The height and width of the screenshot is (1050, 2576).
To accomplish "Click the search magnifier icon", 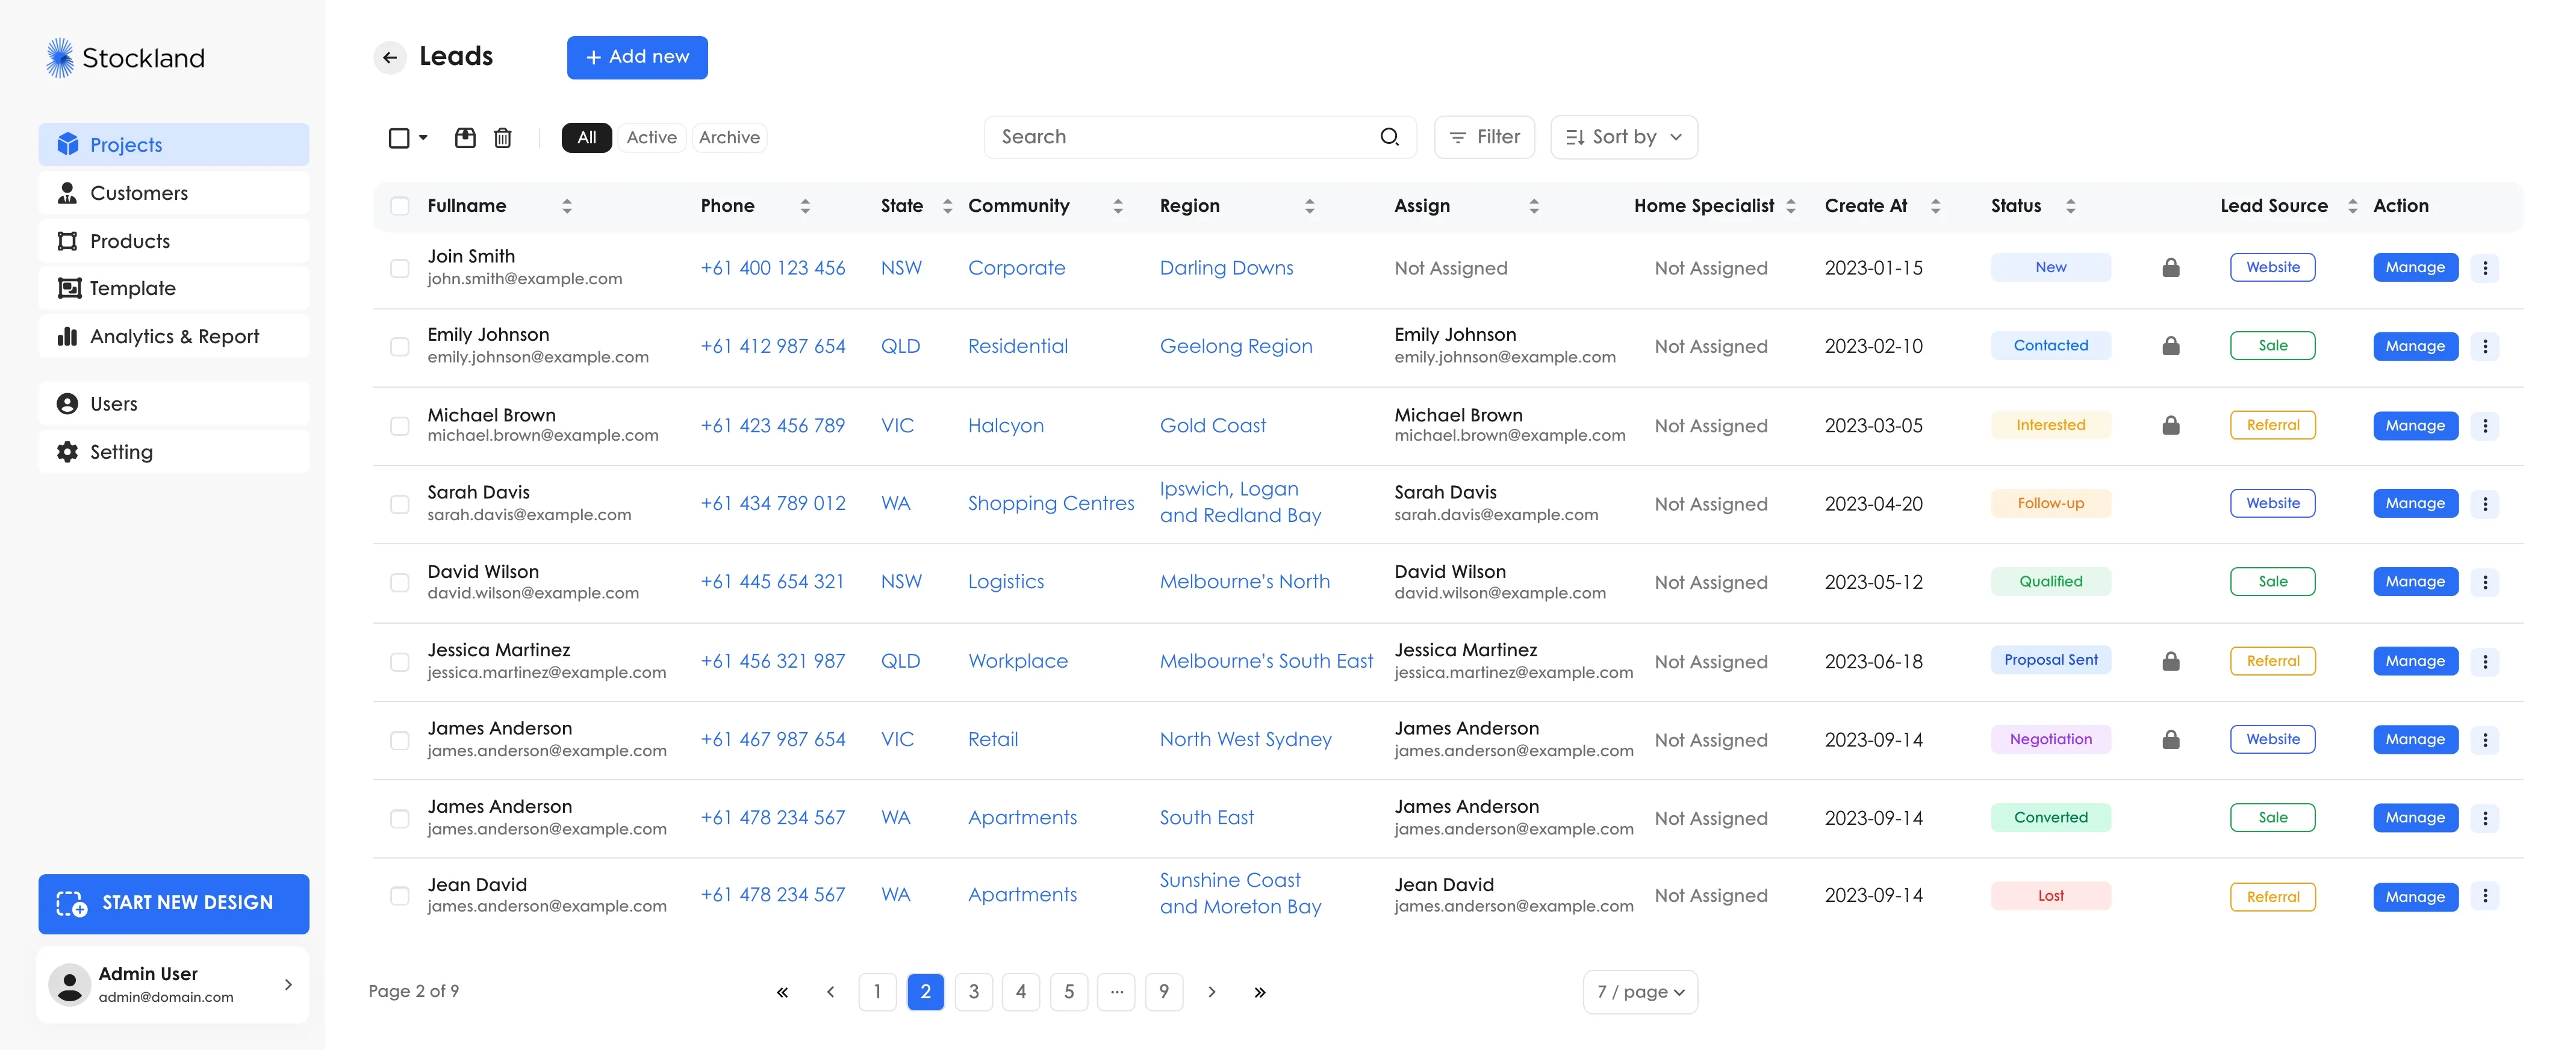I will tap(1389, 137).
